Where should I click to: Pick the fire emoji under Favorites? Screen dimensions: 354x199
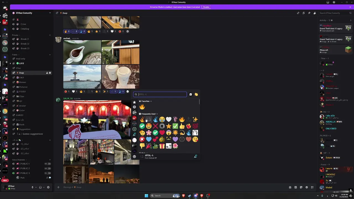click(142, 107)
